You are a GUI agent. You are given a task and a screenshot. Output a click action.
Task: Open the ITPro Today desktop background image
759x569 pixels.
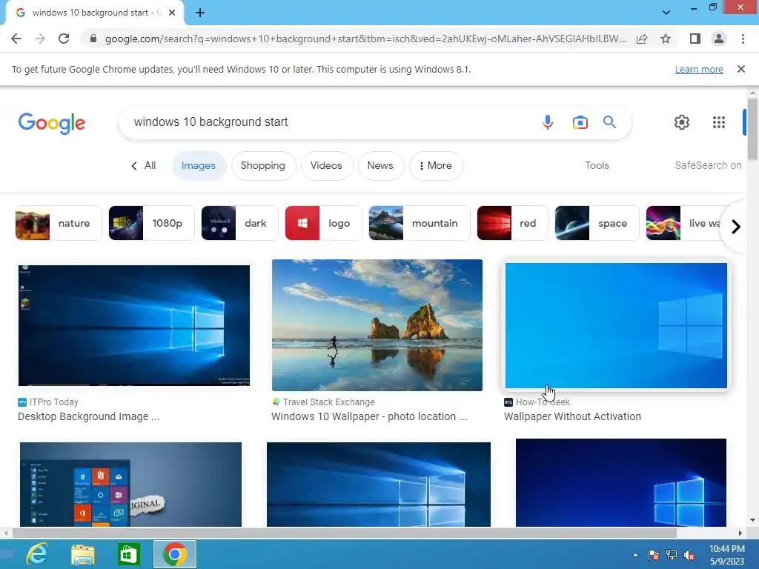[134, 326]
